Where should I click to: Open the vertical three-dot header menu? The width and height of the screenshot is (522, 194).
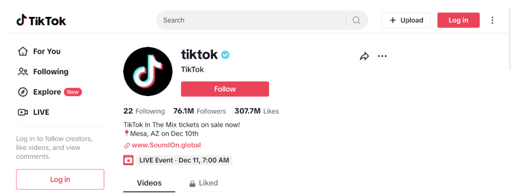(x=493, y=20)
